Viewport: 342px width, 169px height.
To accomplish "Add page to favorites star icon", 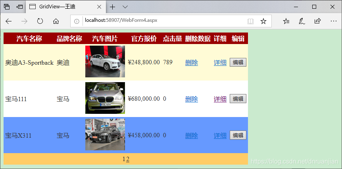I will (x=263, y=21).
